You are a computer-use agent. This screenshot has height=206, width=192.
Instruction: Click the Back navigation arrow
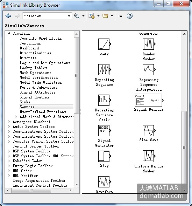[x=8, y=16]
